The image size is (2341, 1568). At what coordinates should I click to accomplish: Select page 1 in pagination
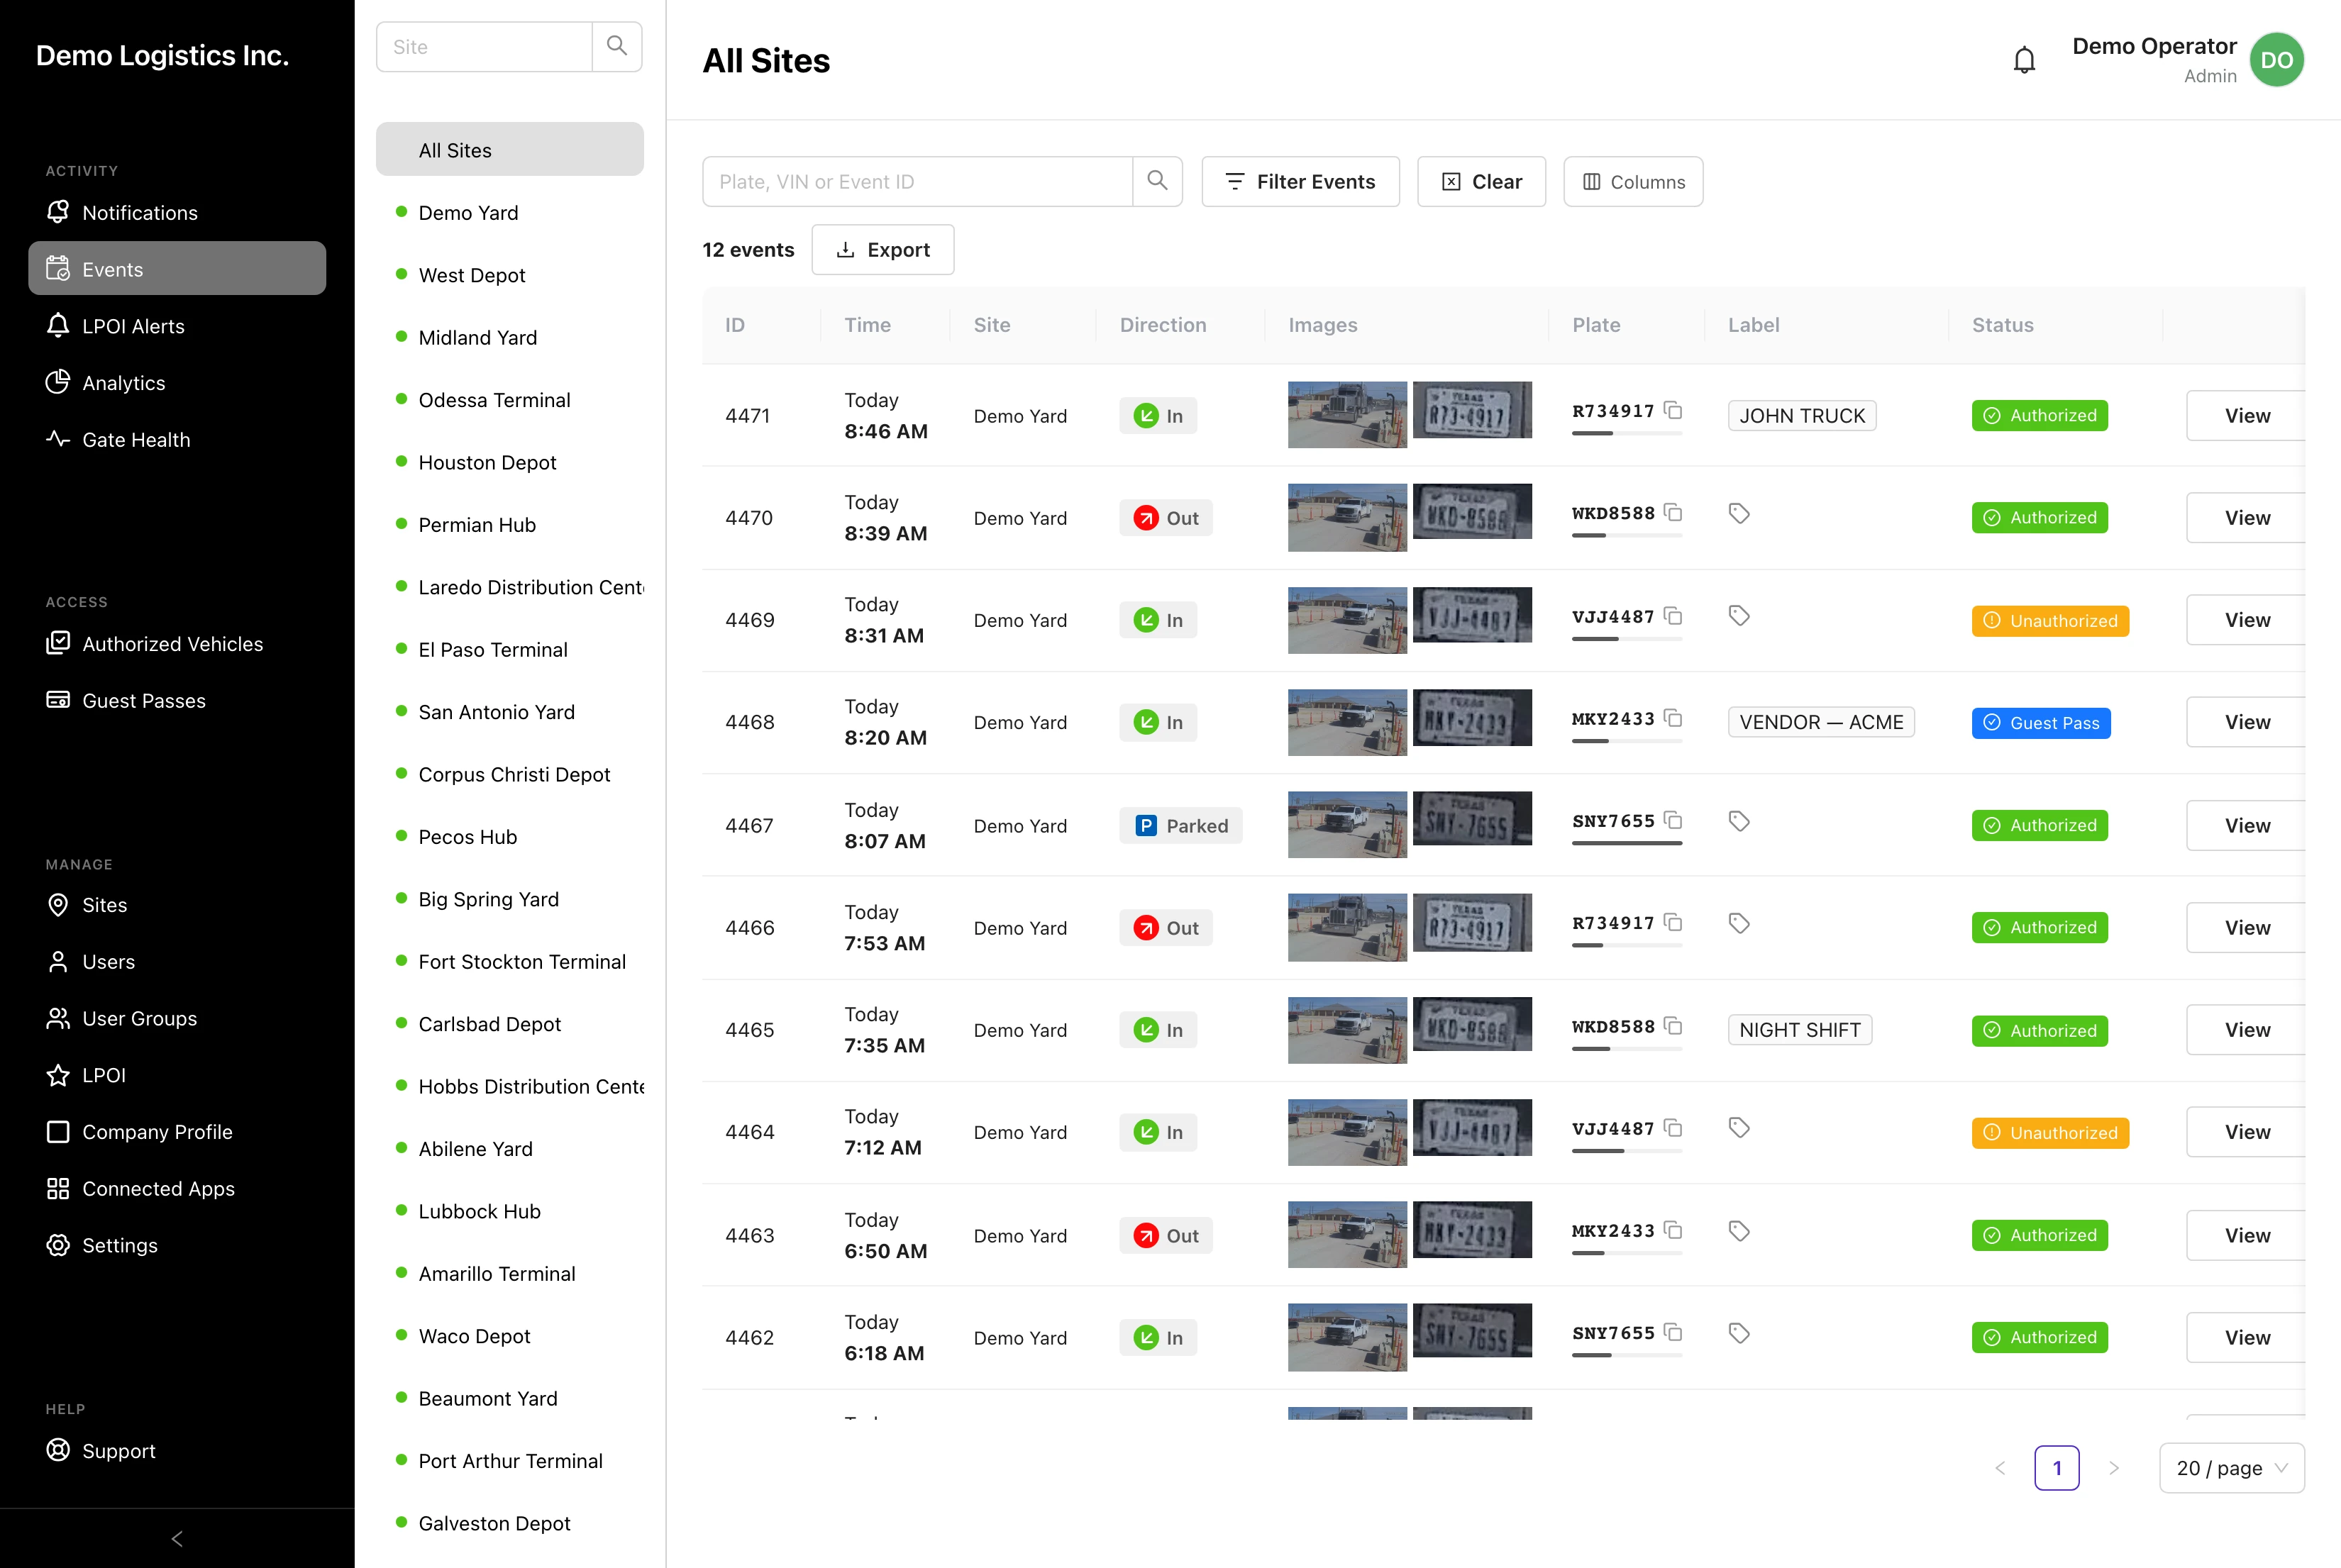coord(2056,1468)
